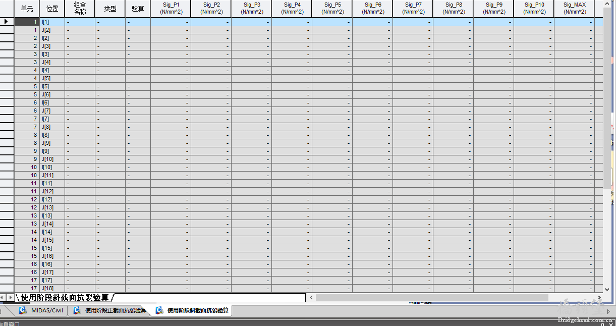
Task: Click the horizontal scrollbar left arrow
Action: pyautogui.click(x=312, y=297)
